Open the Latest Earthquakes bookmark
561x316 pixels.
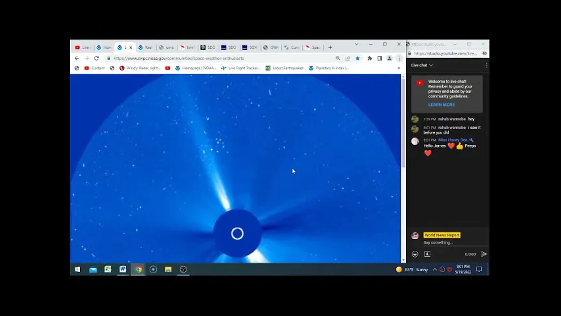click(284, 68)
